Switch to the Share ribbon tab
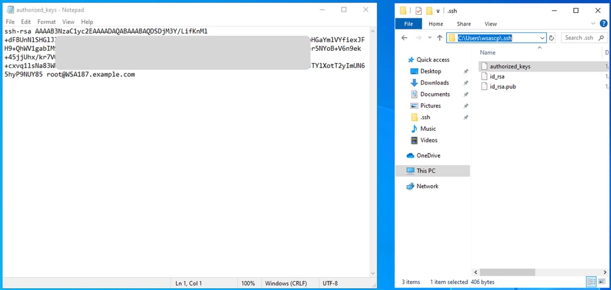Screen dimensions: 611x290 point(463,24)
